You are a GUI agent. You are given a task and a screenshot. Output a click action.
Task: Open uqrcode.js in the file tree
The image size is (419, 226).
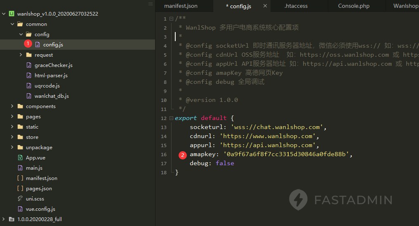coord(47,85)
